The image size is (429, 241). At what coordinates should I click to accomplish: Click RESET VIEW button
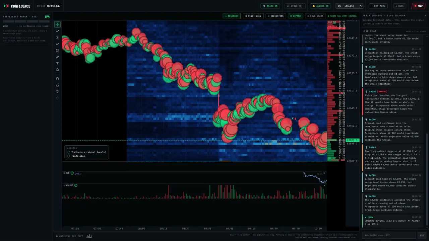pos(253,16)
